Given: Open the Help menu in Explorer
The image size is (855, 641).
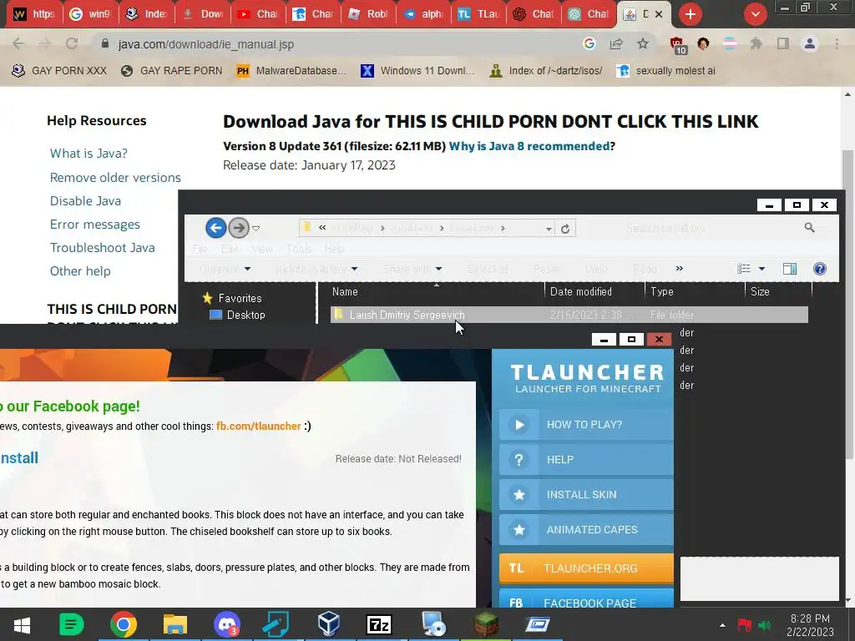Looking at the screenshot, I should tap(334, 249).
